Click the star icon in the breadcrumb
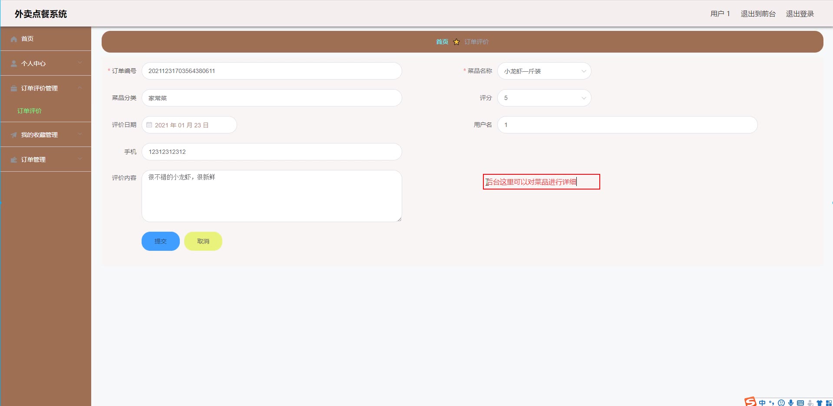The height and width of the screenshot is (406, 833). coord(456,42)
